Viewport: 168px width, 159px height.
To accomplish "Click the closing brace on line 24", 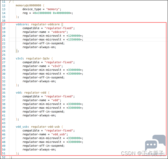I will pyautogui.click(x=17, y=51).
